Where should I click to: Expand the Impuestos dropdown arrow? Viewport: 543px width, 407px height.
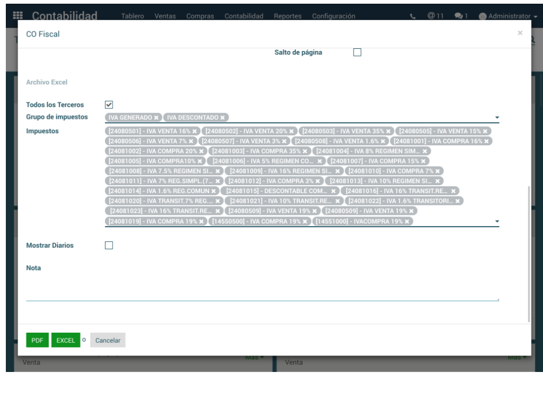[497, 221]
